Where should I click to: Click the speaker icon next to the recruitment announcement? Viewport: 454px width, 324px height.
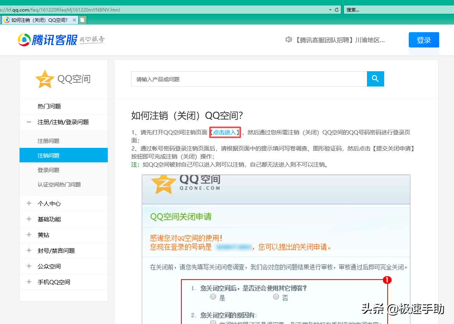289,39
